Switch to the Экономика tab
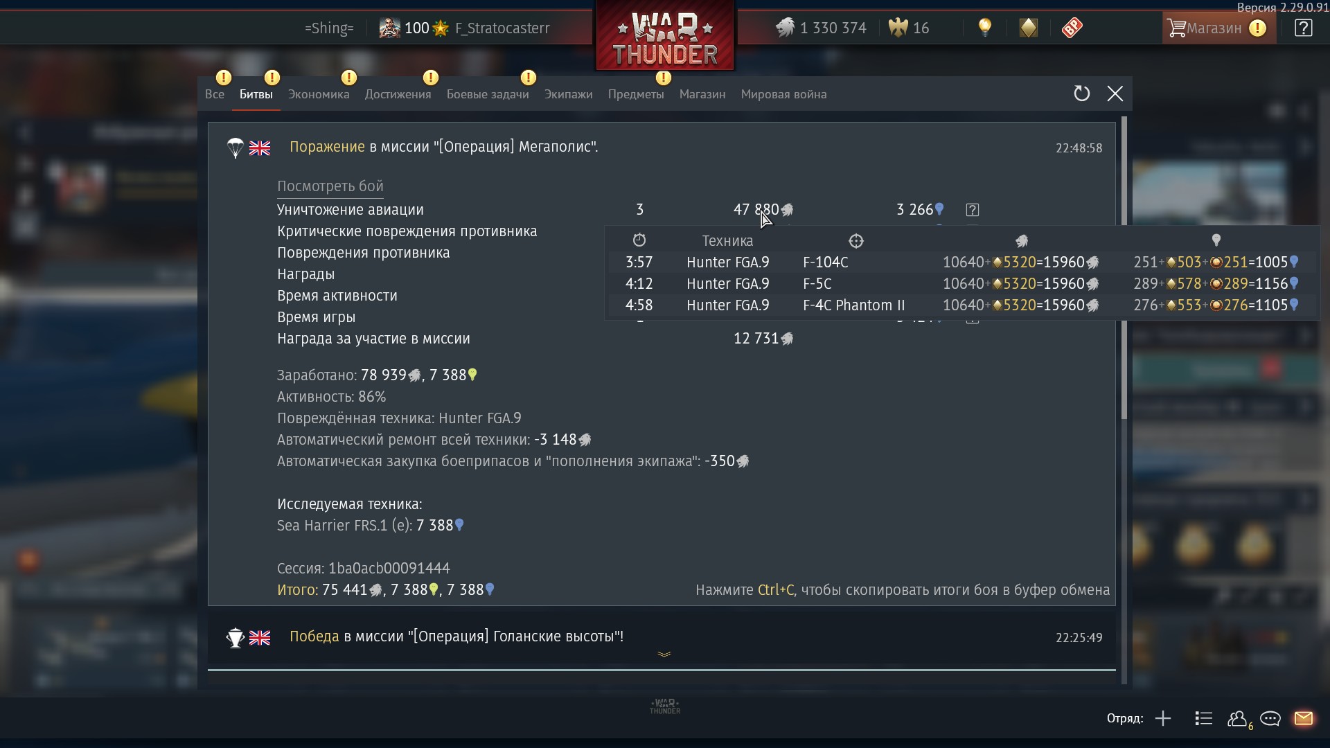The height and width of the screenshot is (748, 1330). point(319,94)
